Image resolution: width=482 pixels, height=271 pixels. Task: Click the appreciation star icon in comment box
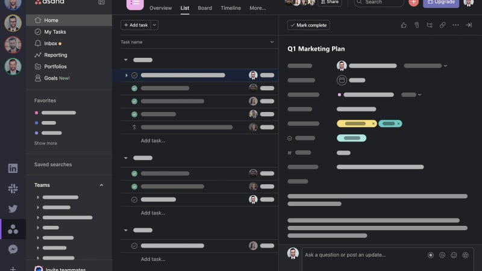coord(465,255)
